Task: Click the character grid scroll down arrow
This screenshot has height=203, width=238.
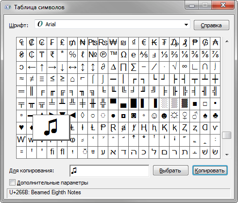Action: [x=227, y=154]
